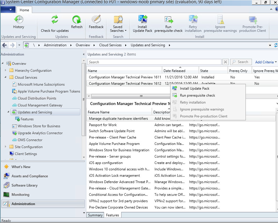Click the address bar refresh icon

(276, 45)
